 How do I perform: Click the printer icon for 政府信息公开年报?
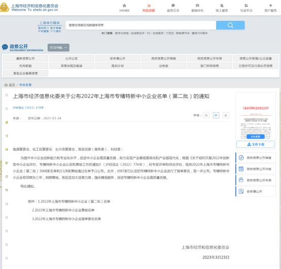pos(241,180)
